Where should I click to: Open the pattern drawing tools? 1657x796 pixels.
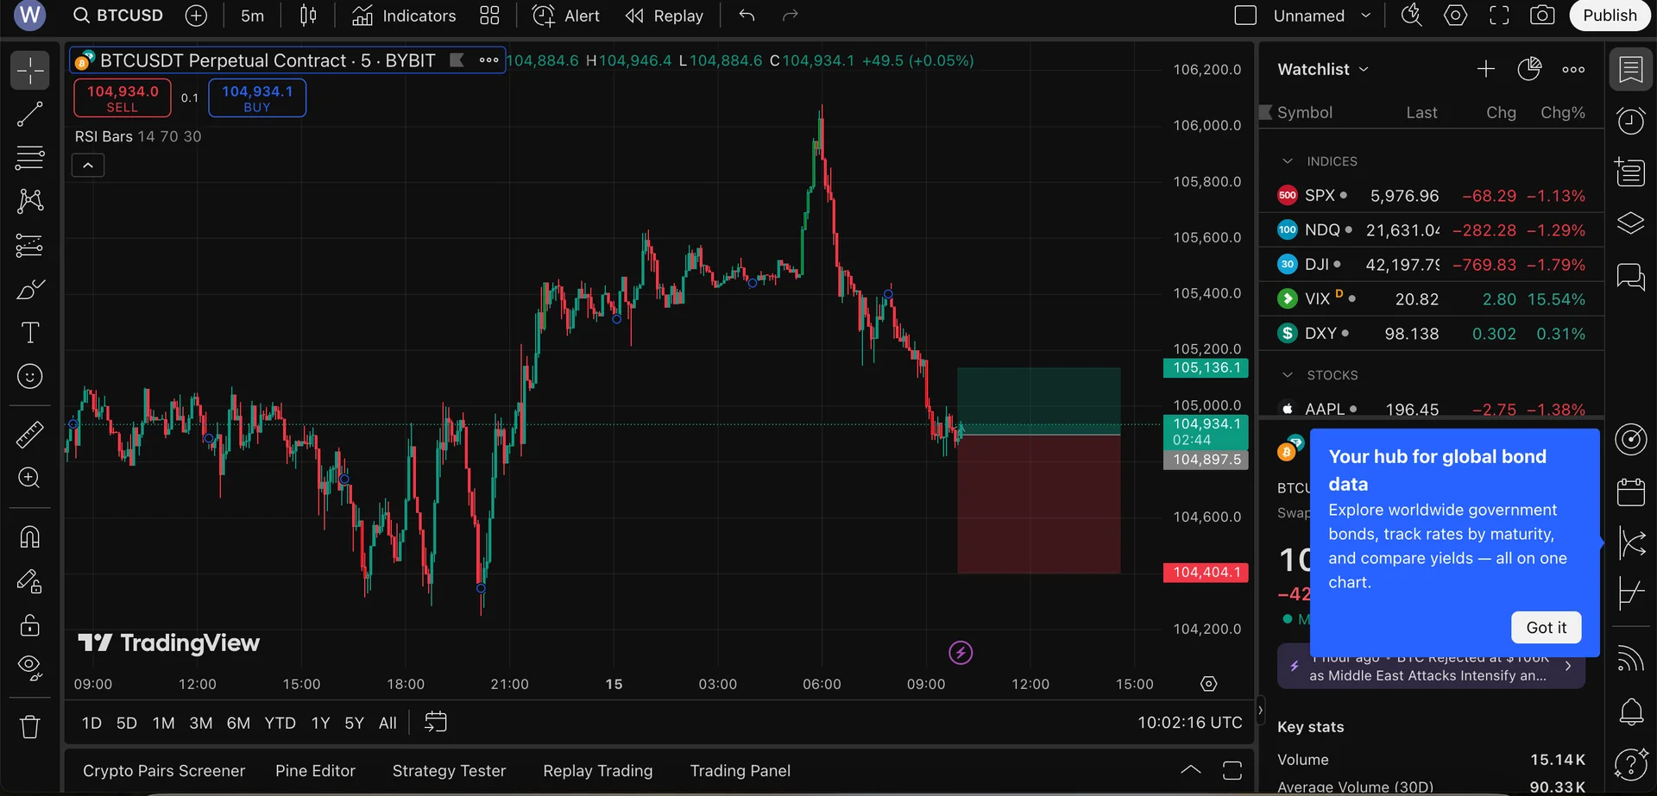point(30,201)
